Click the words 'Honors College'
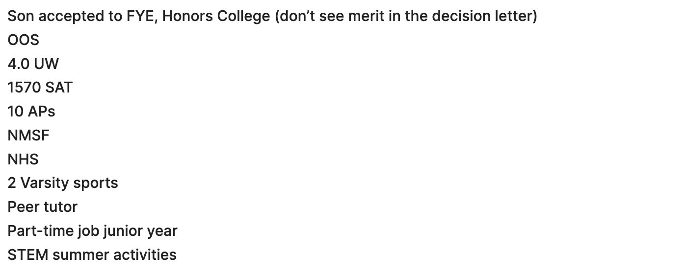Viewport: 683px width, 276px height. point(216,16)
